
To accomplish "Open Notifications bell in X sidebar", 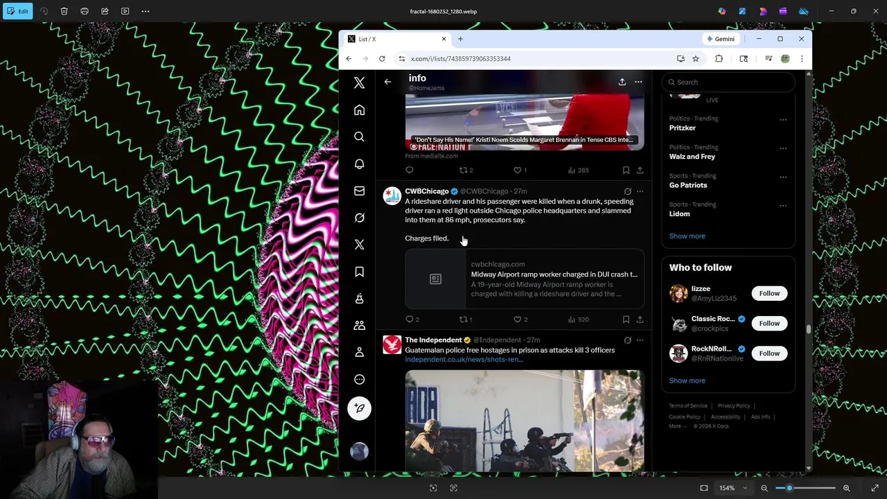I will (359, 164).
